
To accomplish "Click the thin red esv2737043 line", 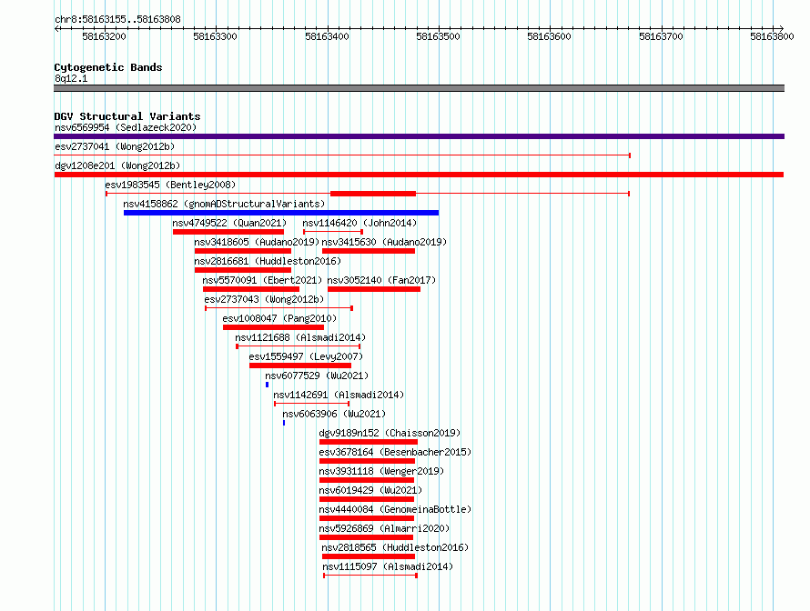I will click(x=279, y=308).
